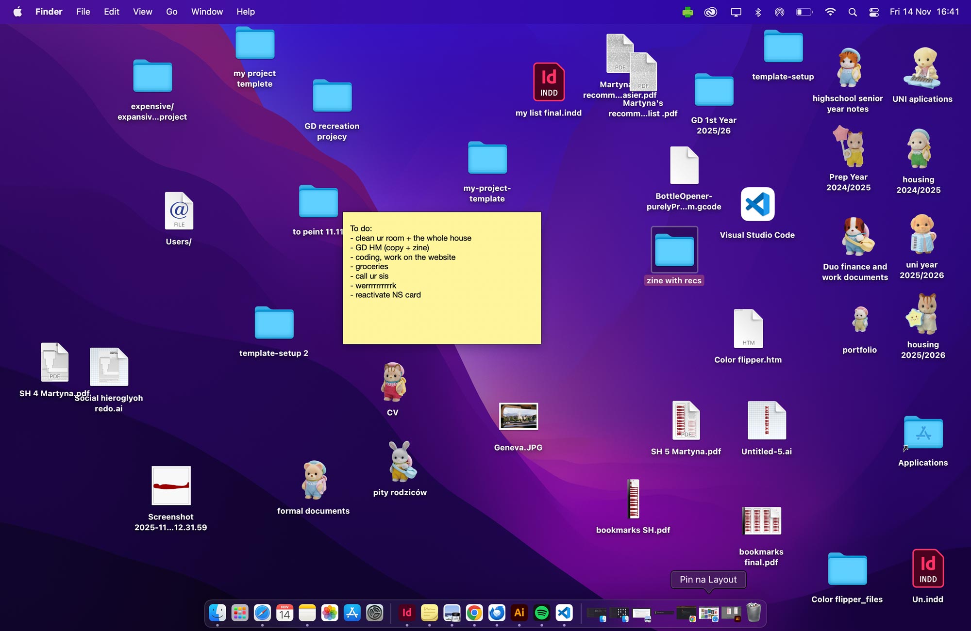Open the Wi-Fi status menu
This screenshot has width=971, height=631.
click(x=830, y=11)
